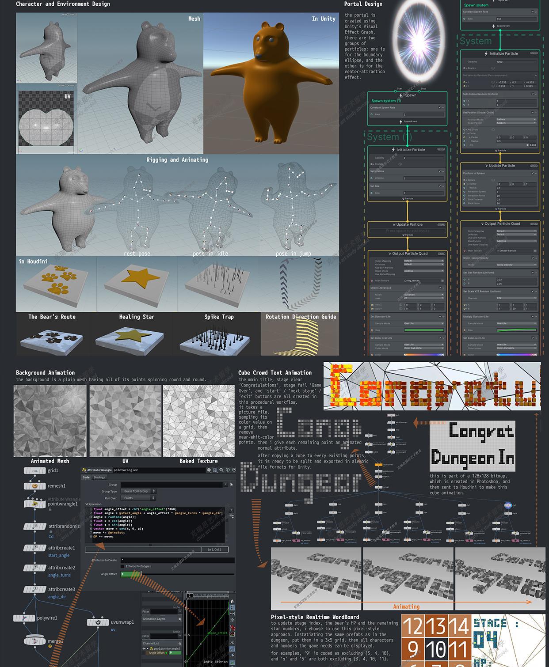The height and width of the screenshot is (667, 549).
Task: Toggle the Multiply Size over Life checkbox
Action: point(533,317)
